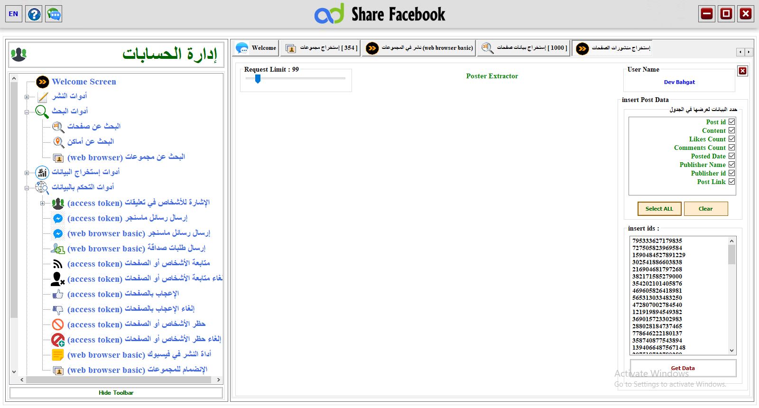Click the follow people RSS icon
Viewport: 759px width, 408px height.
pos(58,264)
